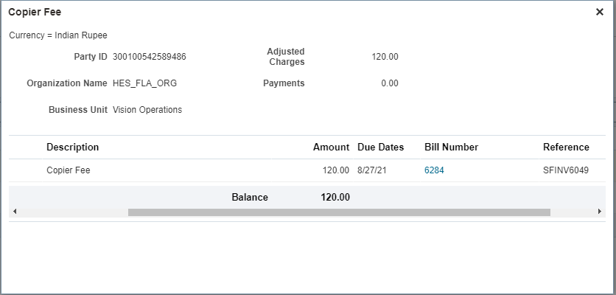This screenshot has width=616, height=295.
Task: Select the Amount column header
Action: coord(331,147)
